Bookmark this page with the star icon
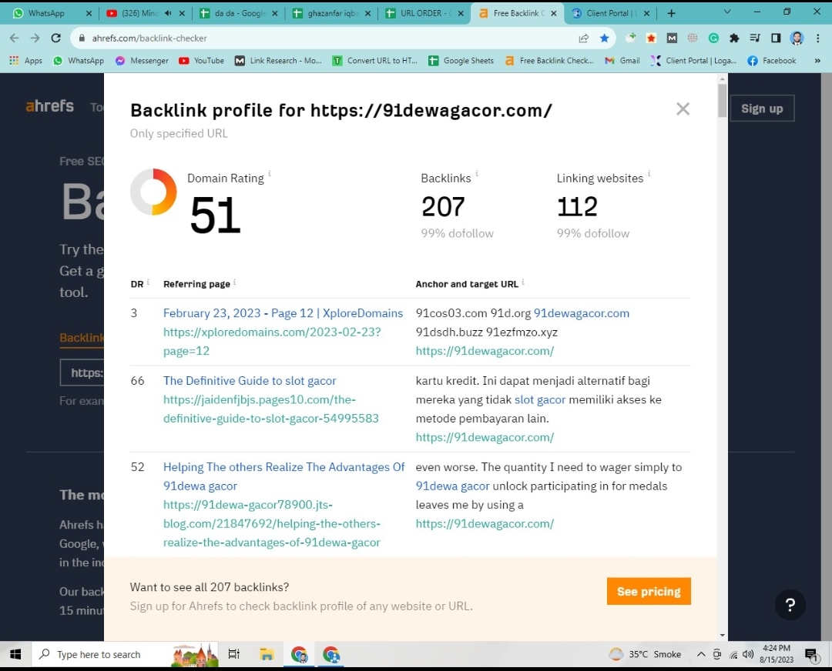 click(x=605, y=38)
